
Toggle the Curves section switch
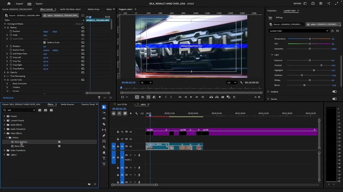pos(334,99)
